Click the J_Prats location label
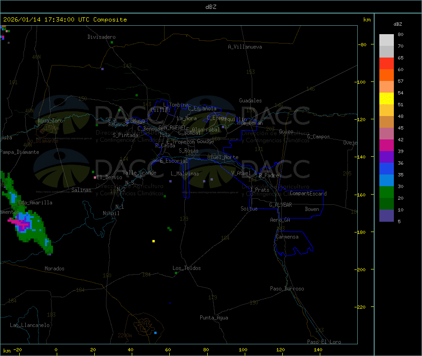This screenshot has width=422, height=356. [x=259, y=190]
